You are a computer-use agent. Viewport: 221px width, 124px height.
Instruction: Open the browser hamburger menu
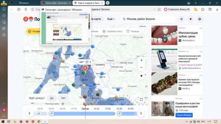196,3
